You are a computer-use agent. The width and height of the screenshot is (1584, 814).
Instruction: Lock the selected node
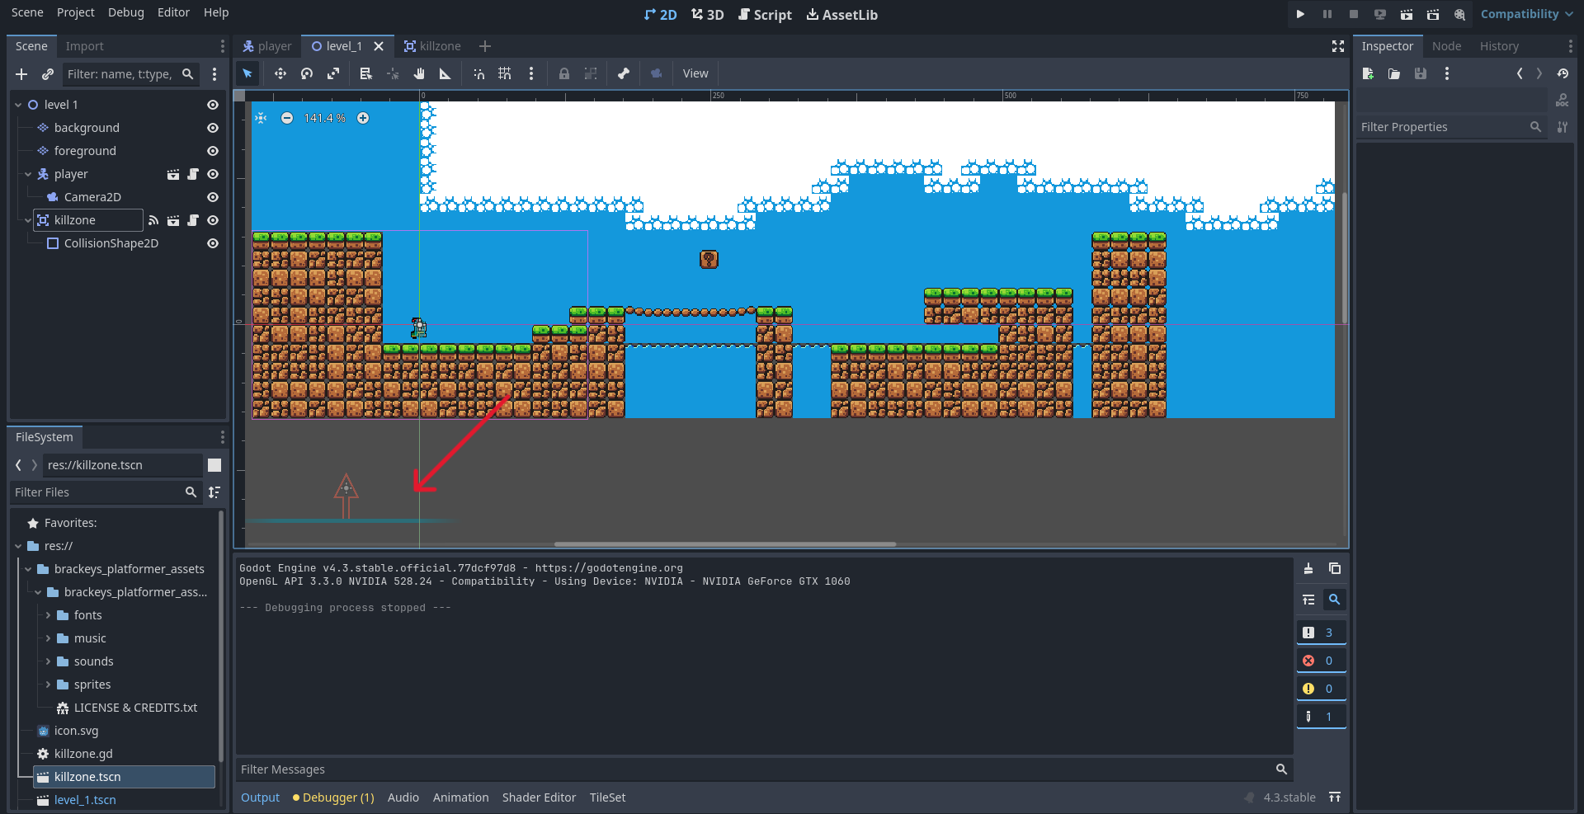tap(564, 73)
